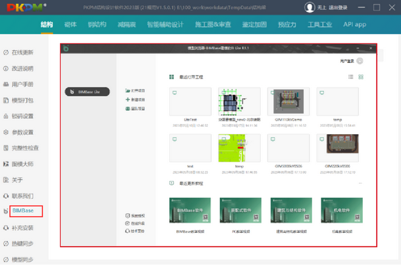Image resolution: width=401 pixels, height=265 pixels.
Task: Select the 预应力 tab
Action: 287,25
